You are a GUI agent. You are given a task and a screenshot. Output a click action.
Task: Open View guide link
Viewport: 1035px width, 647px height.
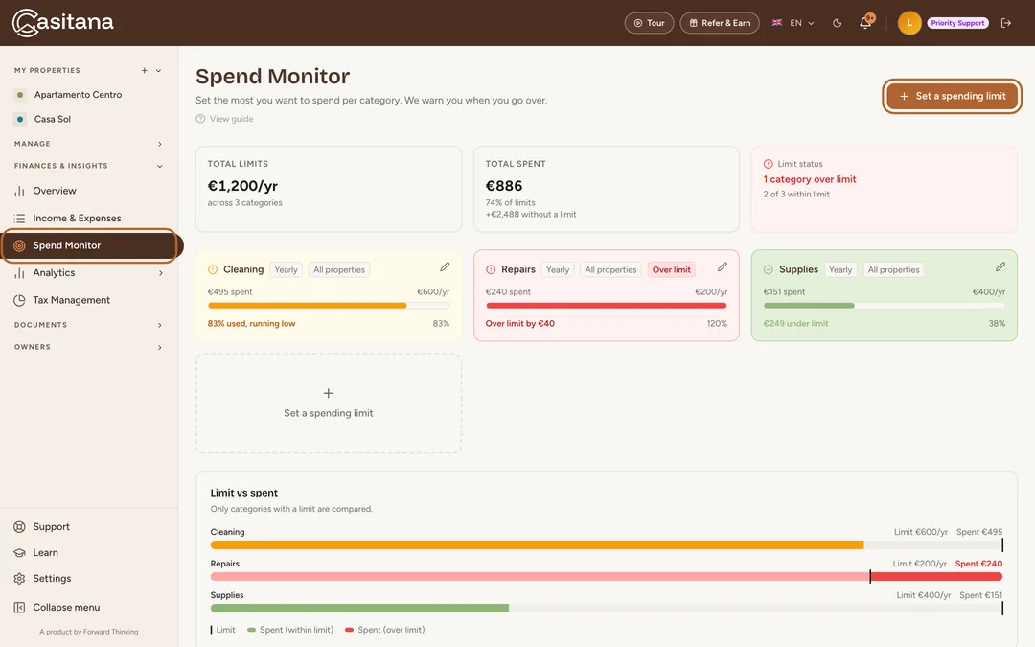pyautogui.click(x=224, y=119)
